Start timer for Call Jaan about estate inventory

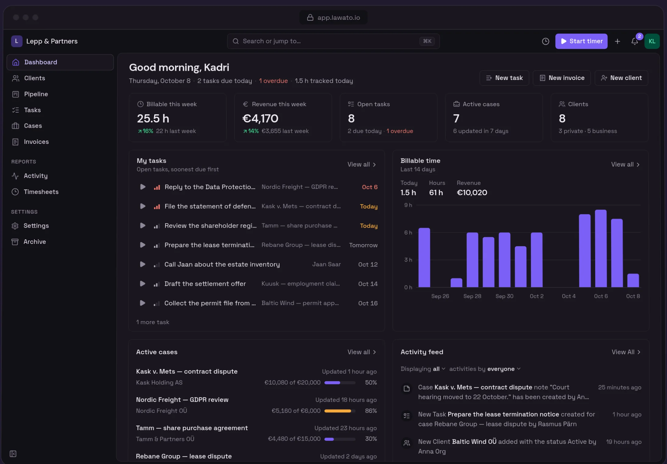[142, 264]
